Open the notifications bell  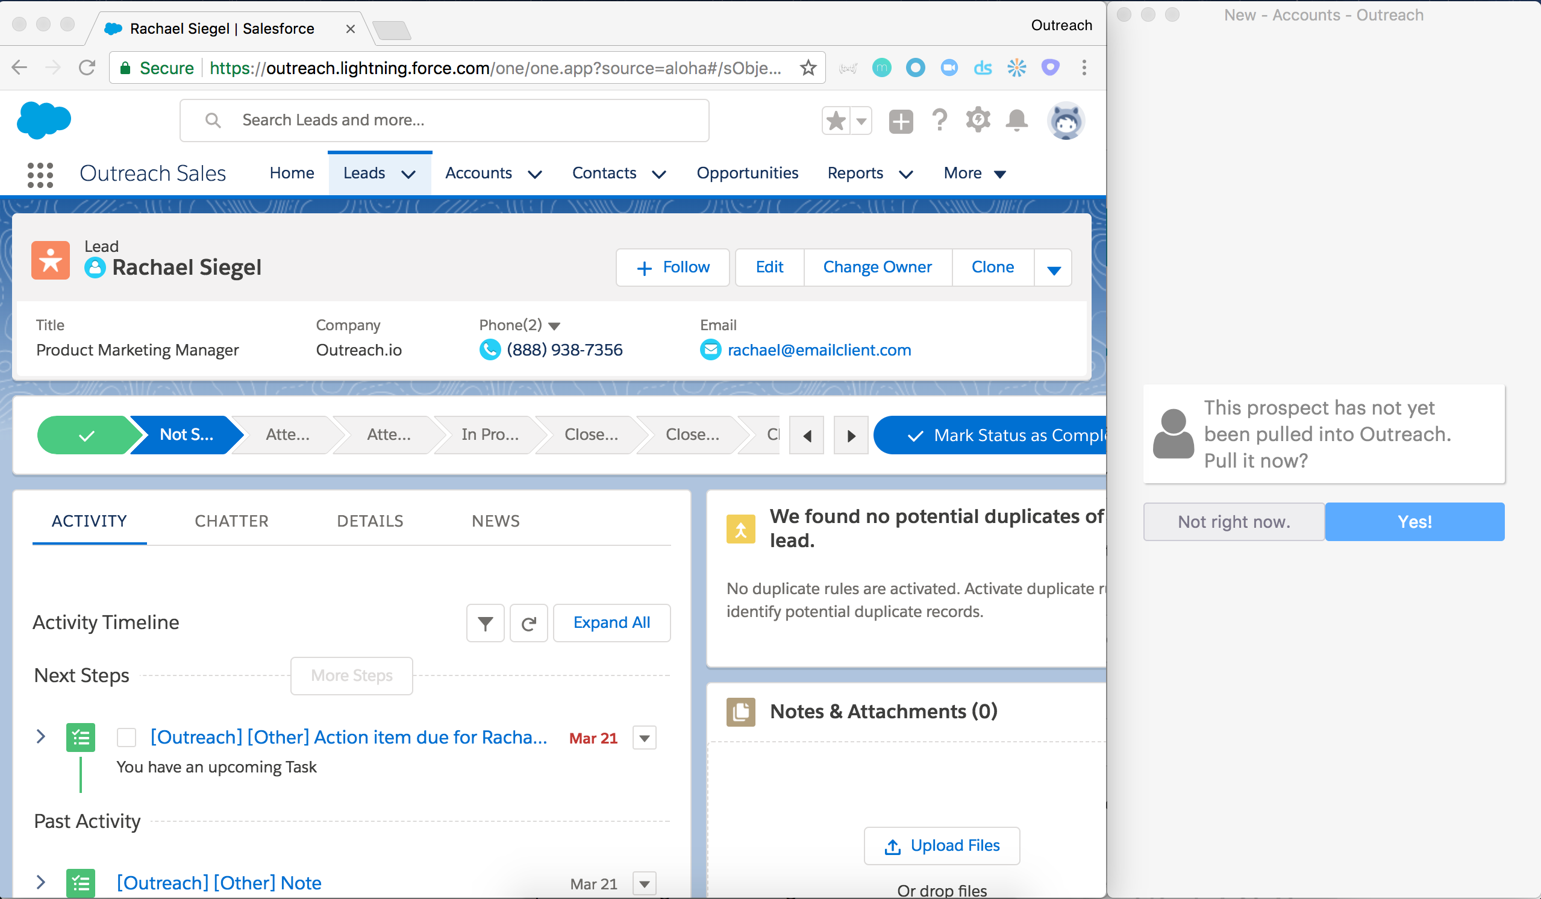(x=1016, y=120)
